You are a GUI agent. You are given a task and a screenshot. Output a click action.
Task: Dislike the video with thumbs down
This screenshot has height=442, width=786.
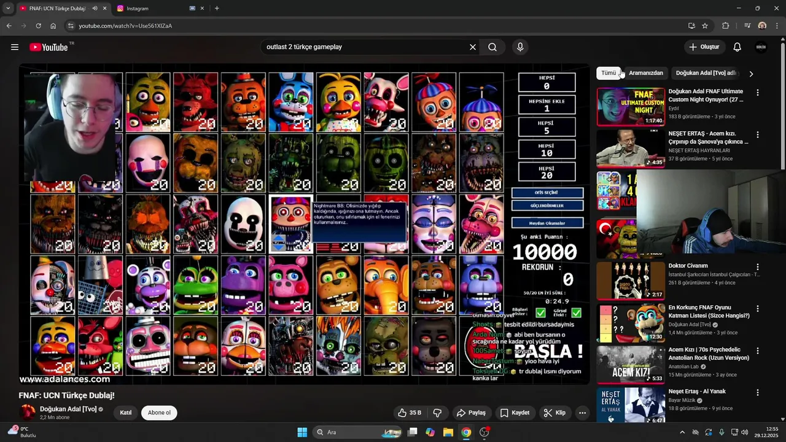[x=438, y=413]
